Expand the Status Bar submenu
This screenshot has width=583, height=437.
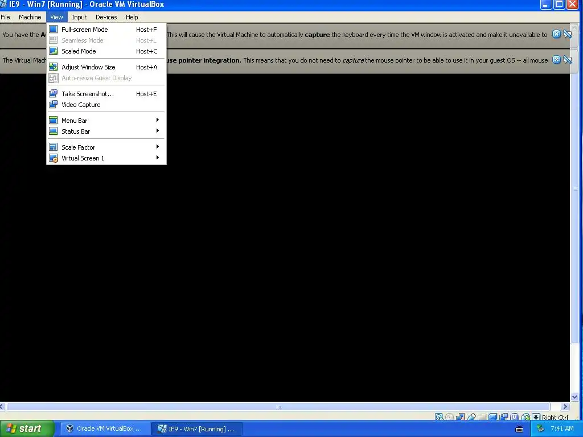tap(106, 131)
